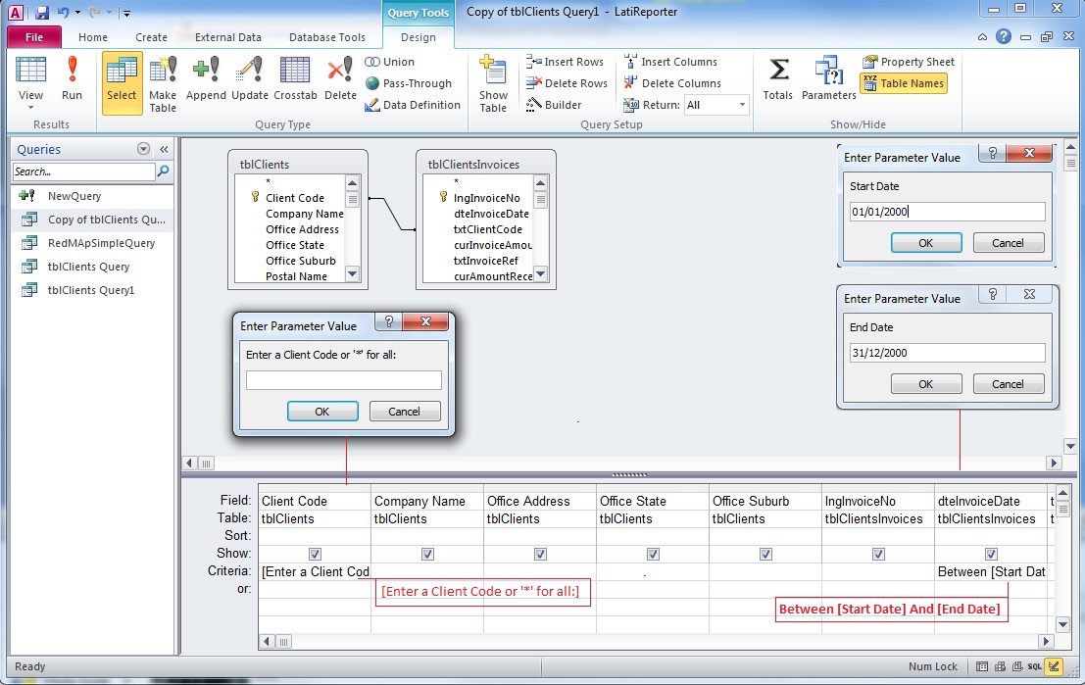Open the Queries pane category dropdown
Viewport: 1085px width, 685px height.
coord(144,150)
